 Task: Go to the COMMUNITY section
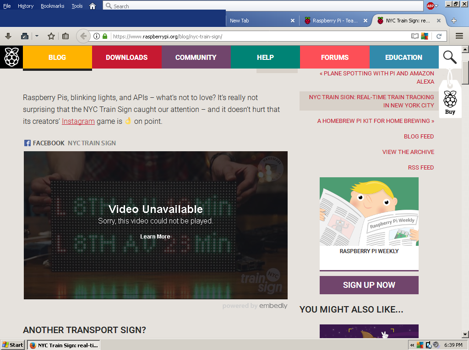point(196,57)
